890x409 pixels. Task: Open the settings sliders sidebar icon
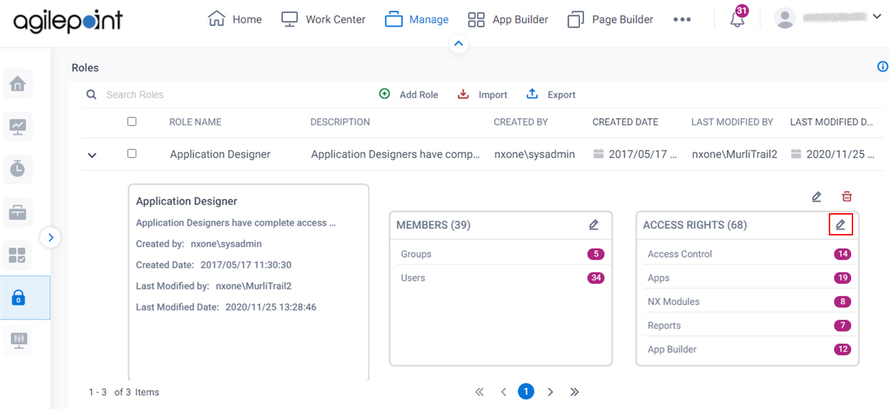tap(19, 340)
